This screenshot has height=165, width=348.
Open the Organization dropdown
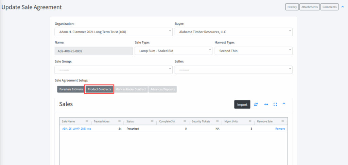click(113, 32)
